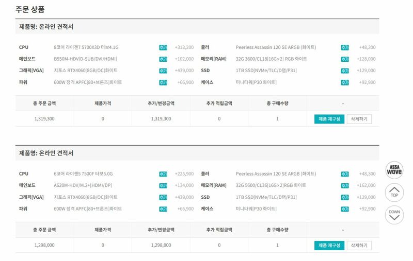Image resolution: width=413 pixels, height=261 pixels.
Task: Click 추가 badge for 1TB SSD in second quote
Action: [345, 198]
